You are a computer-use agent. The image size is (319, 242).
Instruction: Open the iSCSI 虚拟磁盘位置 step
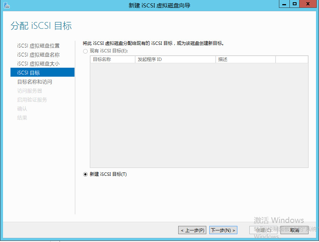pos(39,46)
